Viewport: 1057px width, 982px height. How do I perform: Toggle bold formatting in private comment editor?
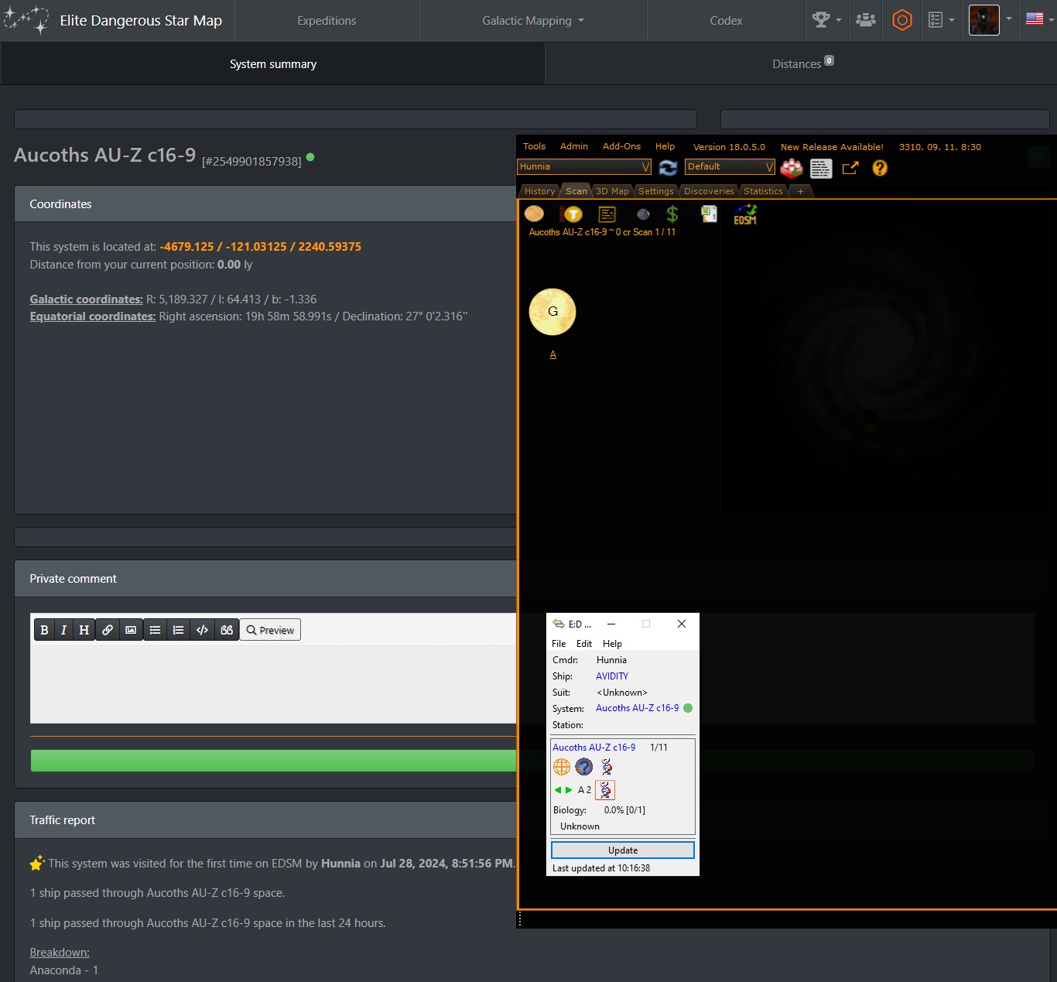[44, 630]
